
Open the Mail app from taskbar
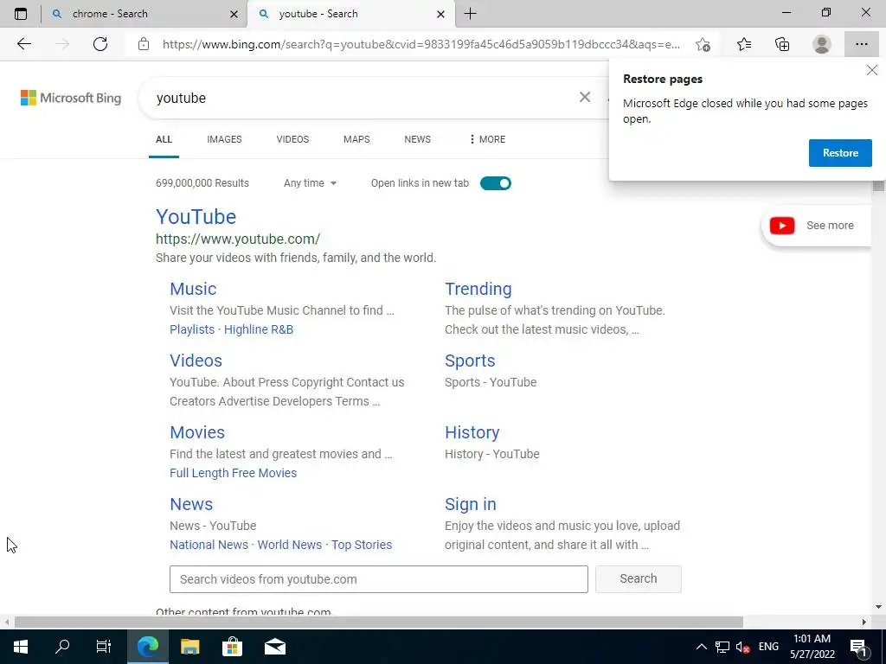pyautogui.click(x=274, y=647)
